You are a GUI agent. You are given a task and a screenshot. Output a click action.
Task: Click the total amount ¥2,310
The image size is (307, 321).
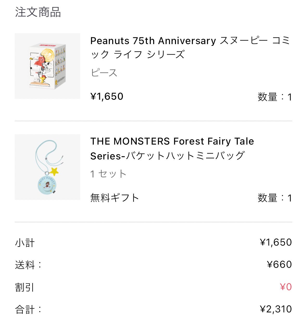(x=276, y=309)
